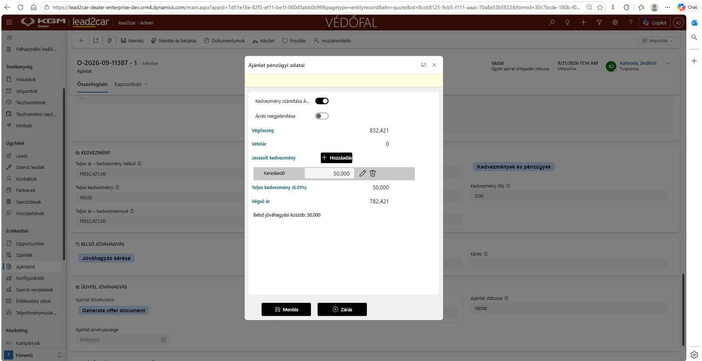Open the Copilot pane

(x=655, y=22)
